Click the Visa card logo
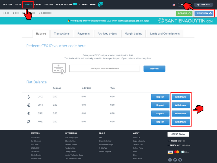This screenshot has height=163, width=217. [170, 152]
